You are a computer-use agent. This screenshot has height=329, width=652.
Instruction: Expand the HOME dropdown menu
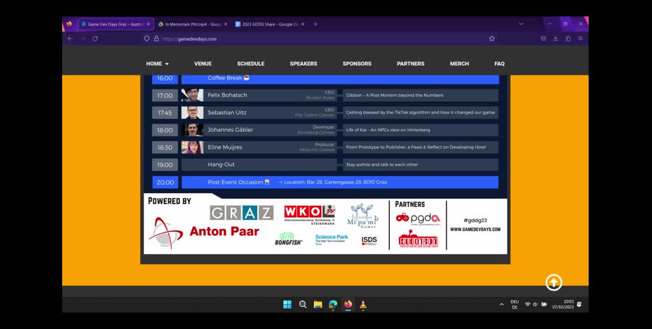157,63
